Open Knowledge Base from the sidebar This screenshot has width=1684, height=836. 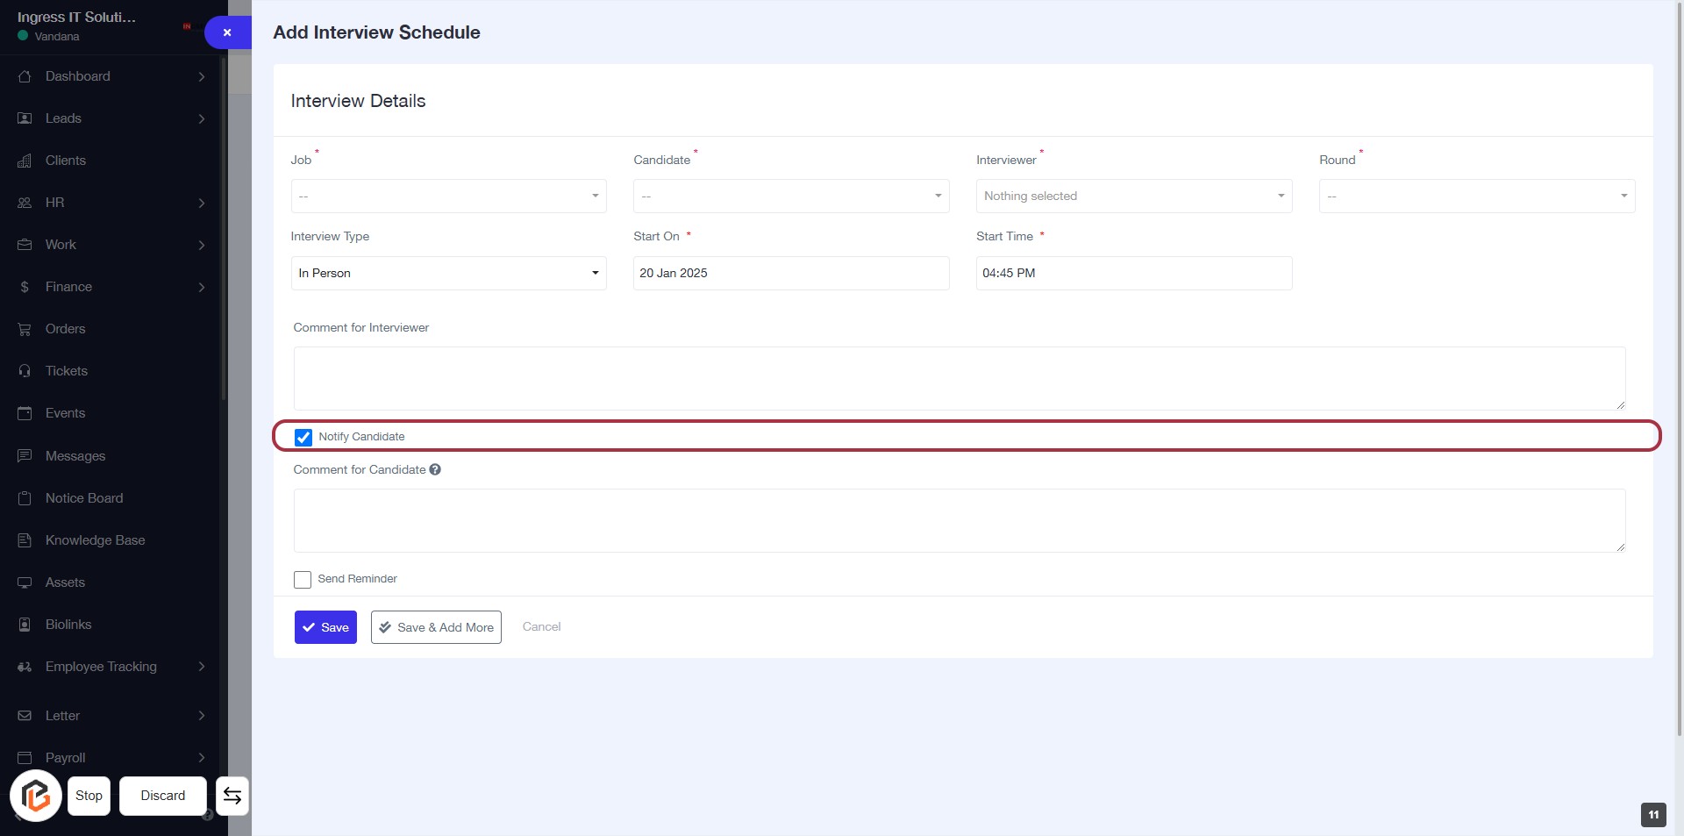(x=95, y=540)
